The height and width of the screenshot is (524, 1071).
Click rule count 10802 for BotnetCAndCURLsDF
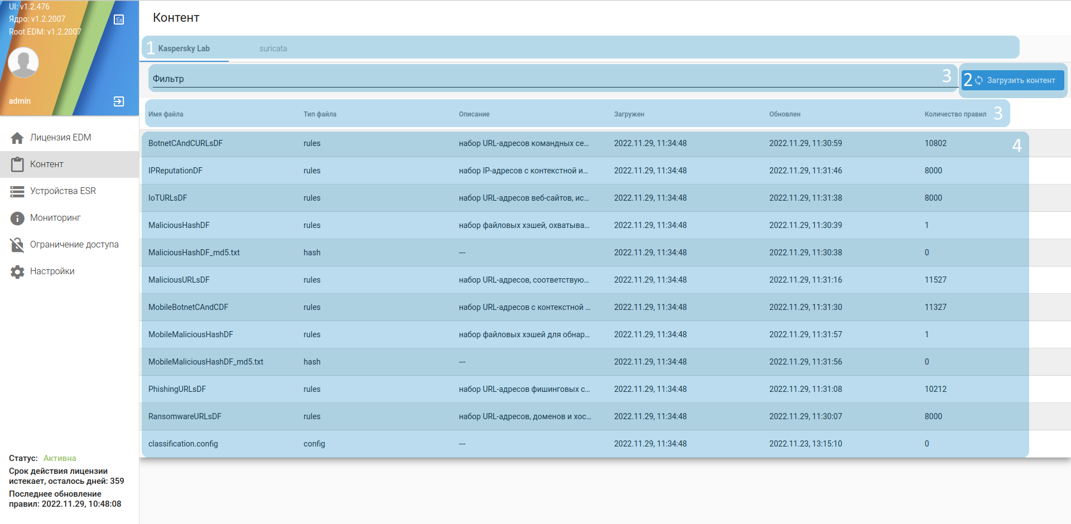click(935, 143)
